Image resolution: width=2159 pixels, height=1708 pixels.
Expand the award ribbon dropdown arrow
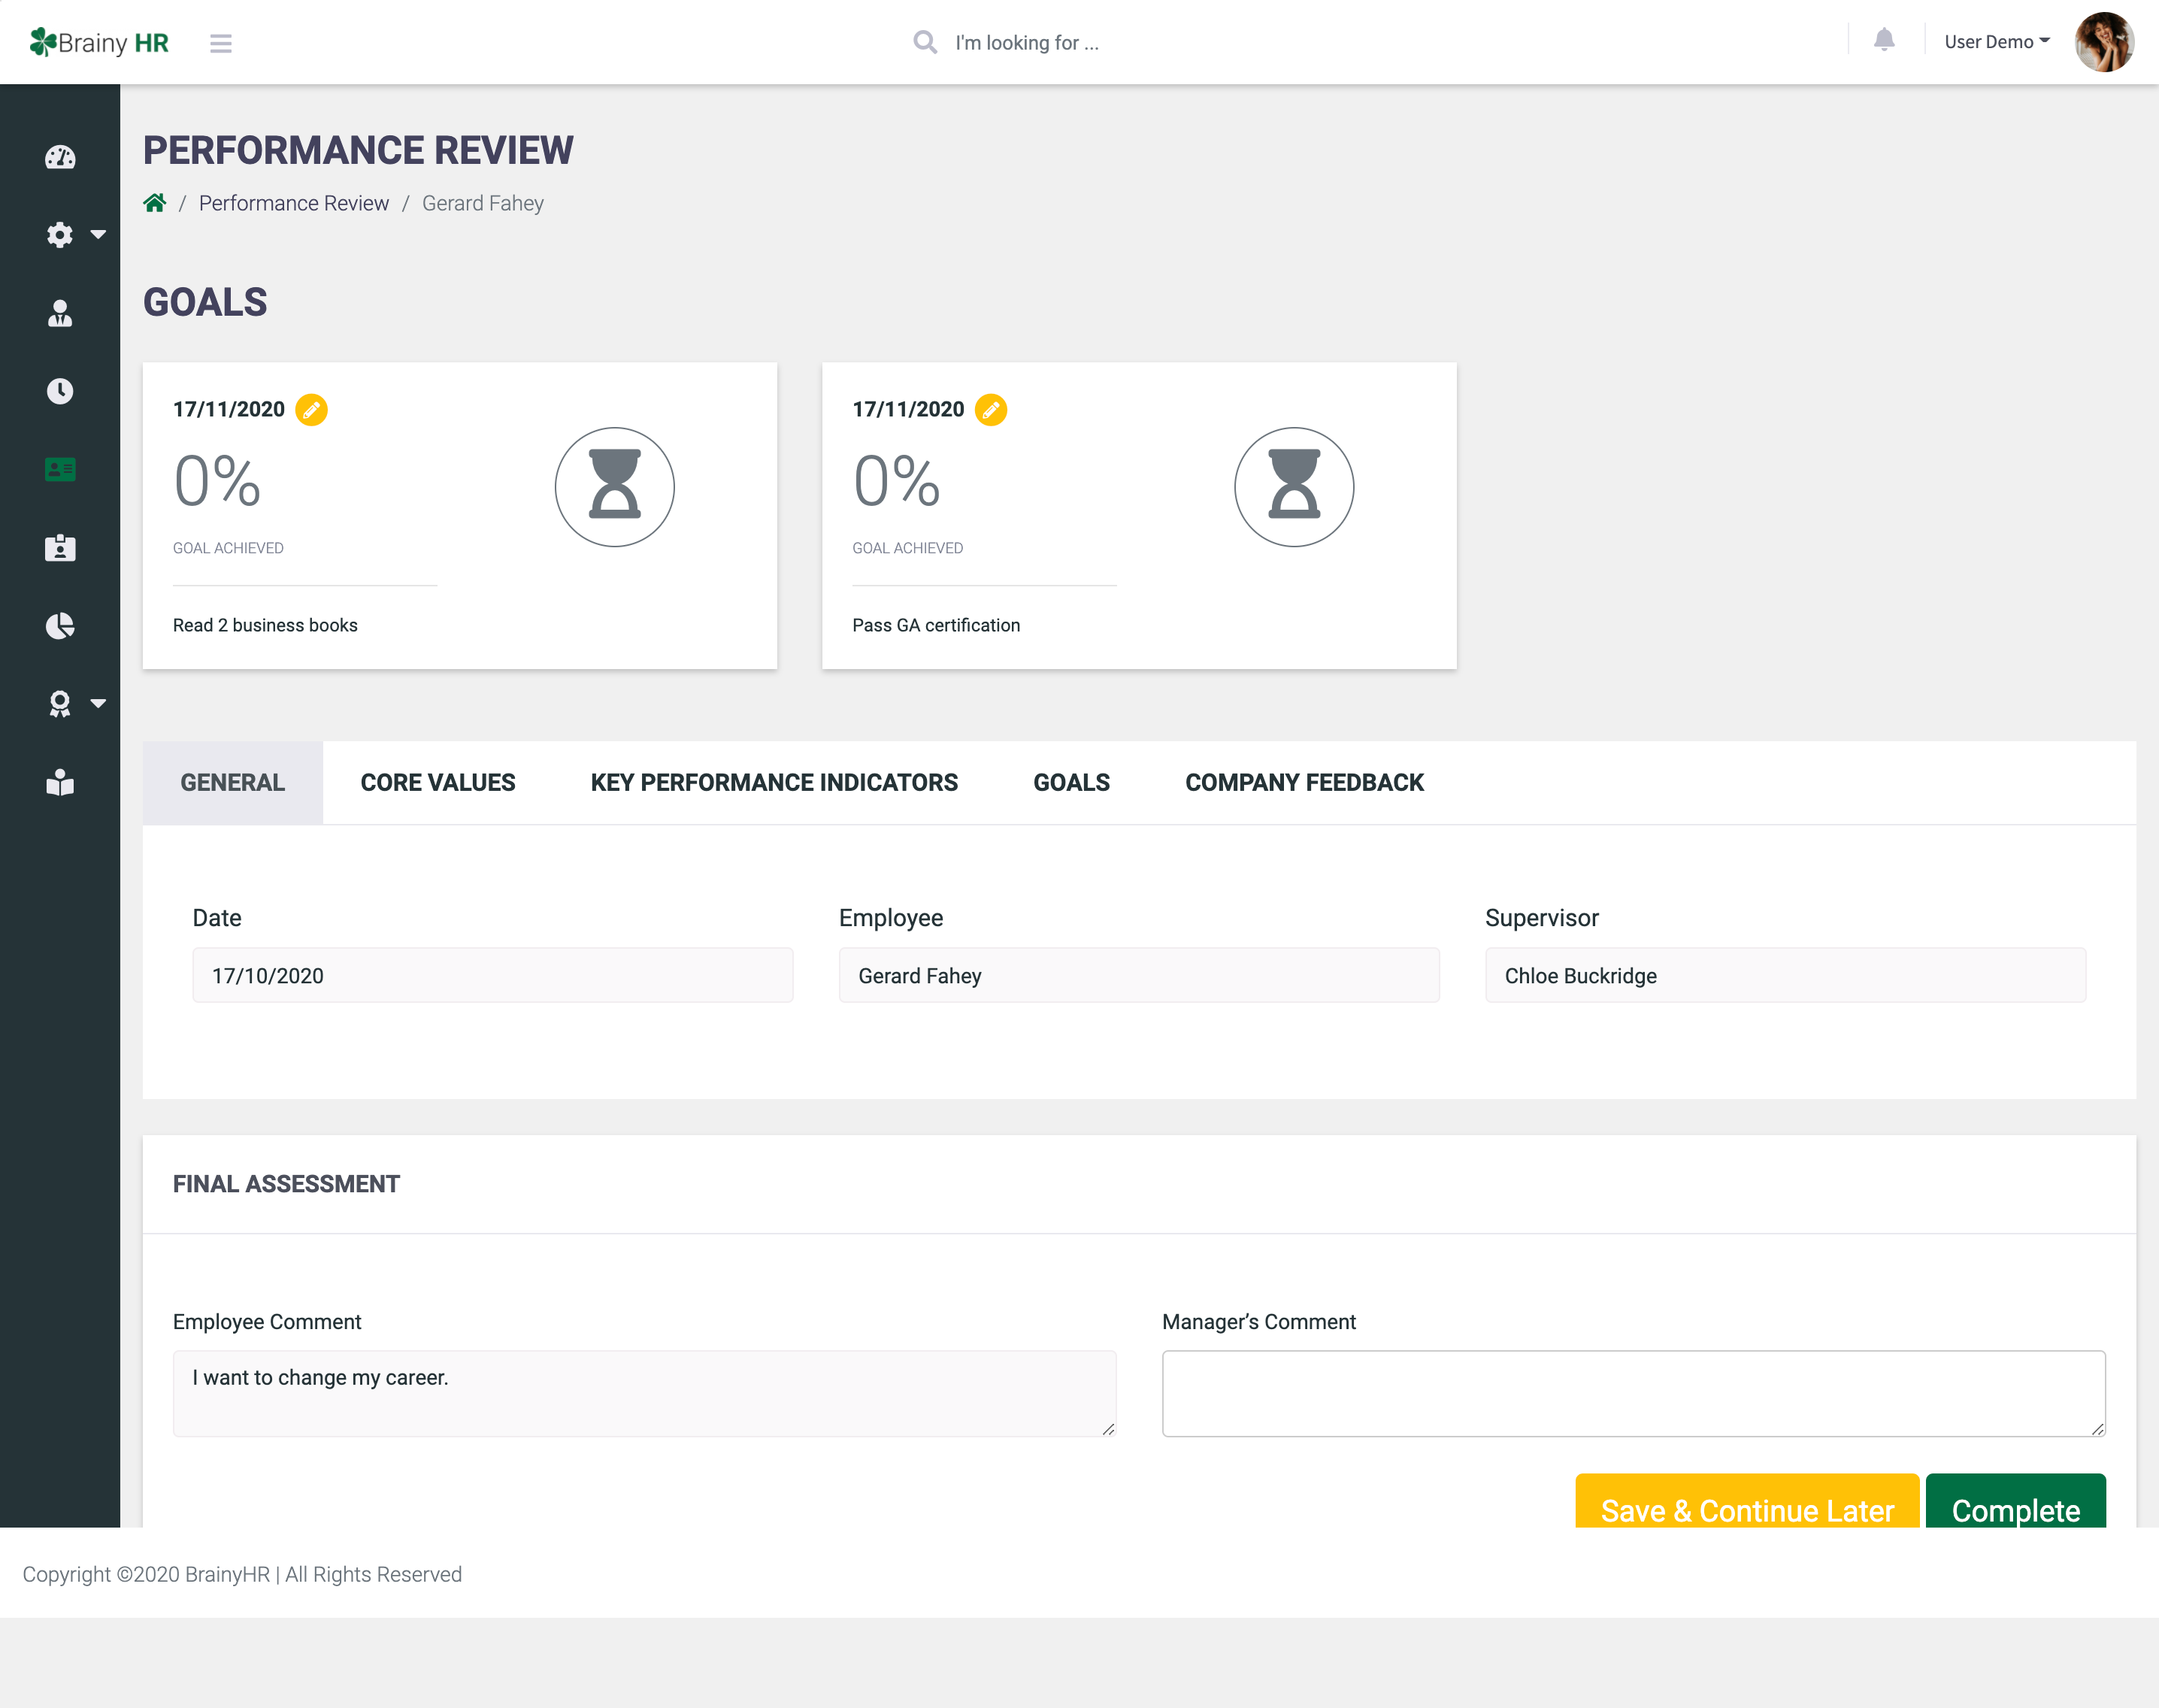click(x=98, y=704)
